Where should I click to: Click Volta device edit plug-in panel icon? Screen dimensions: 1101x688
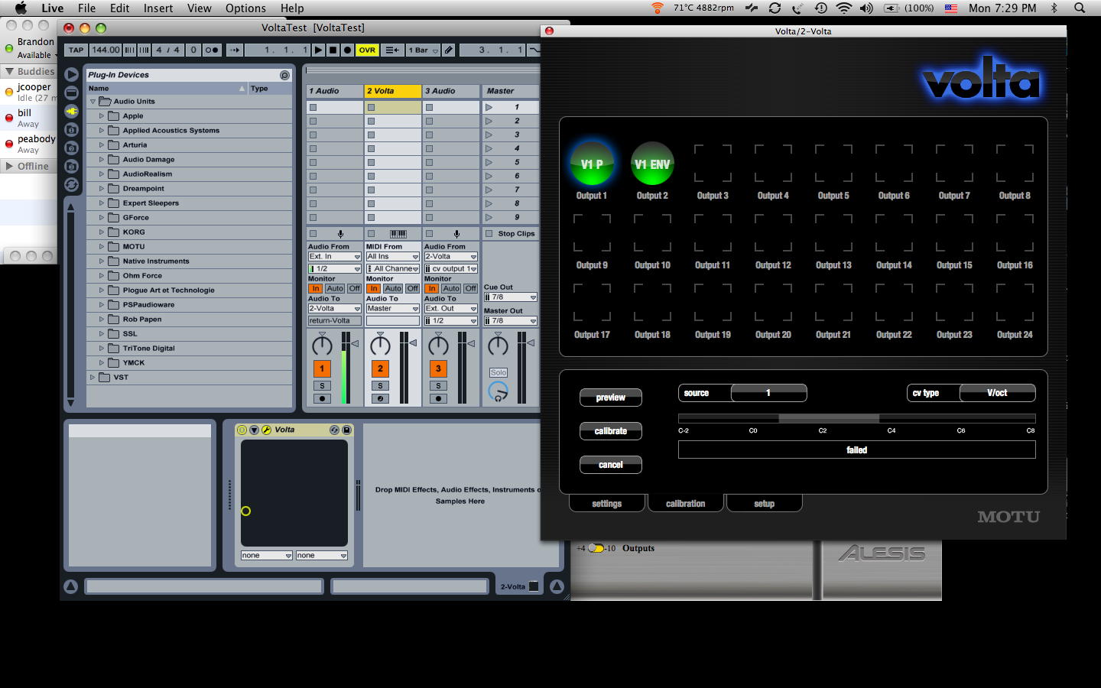click(x=267, y=430)
